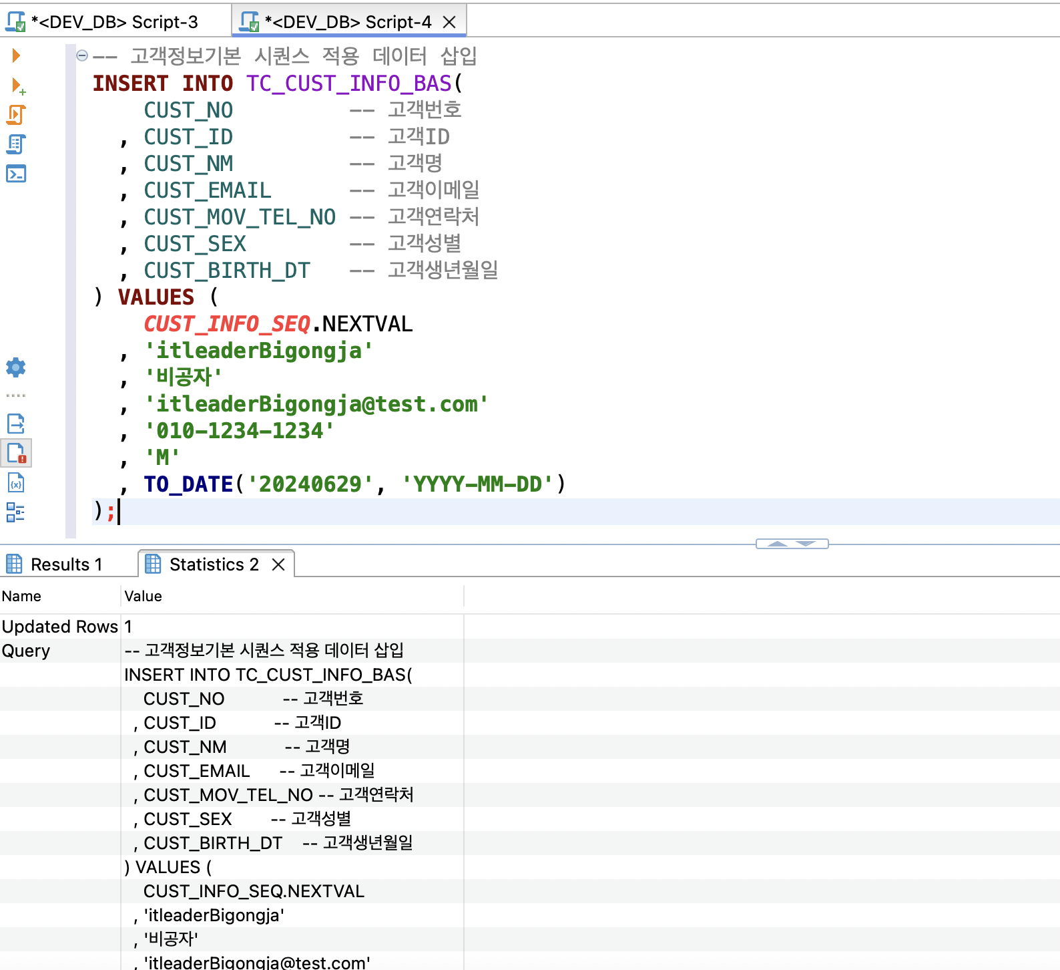Click CUST_EMAIL column in the editor
This screenshot has height=970, width=1060.
click(x=208, y=190)
